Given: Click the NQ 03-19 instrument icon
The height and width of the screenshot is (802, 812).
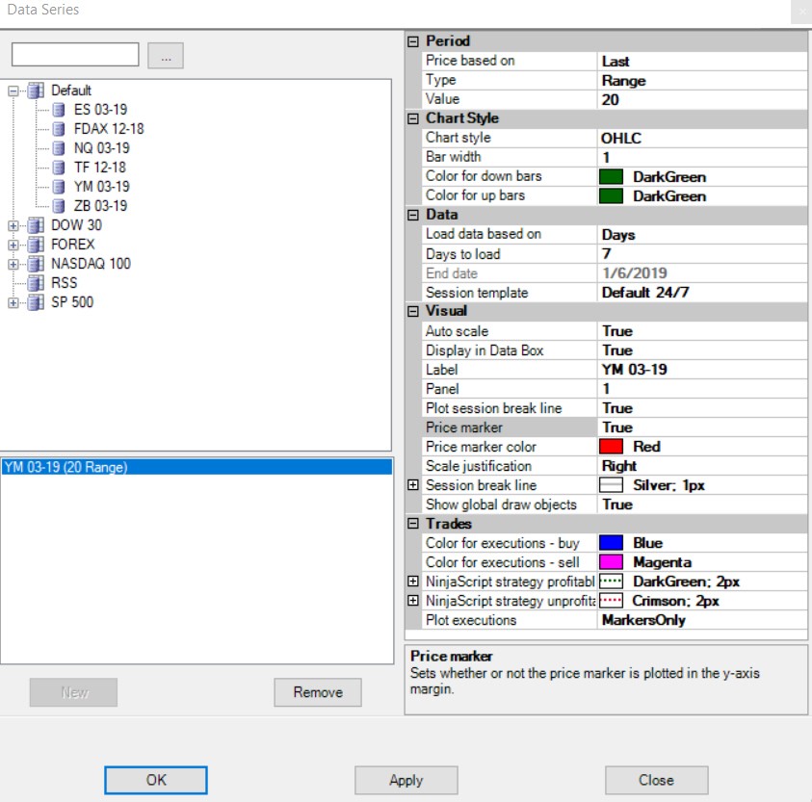Looking at the screenshot, I should [59, 148].
